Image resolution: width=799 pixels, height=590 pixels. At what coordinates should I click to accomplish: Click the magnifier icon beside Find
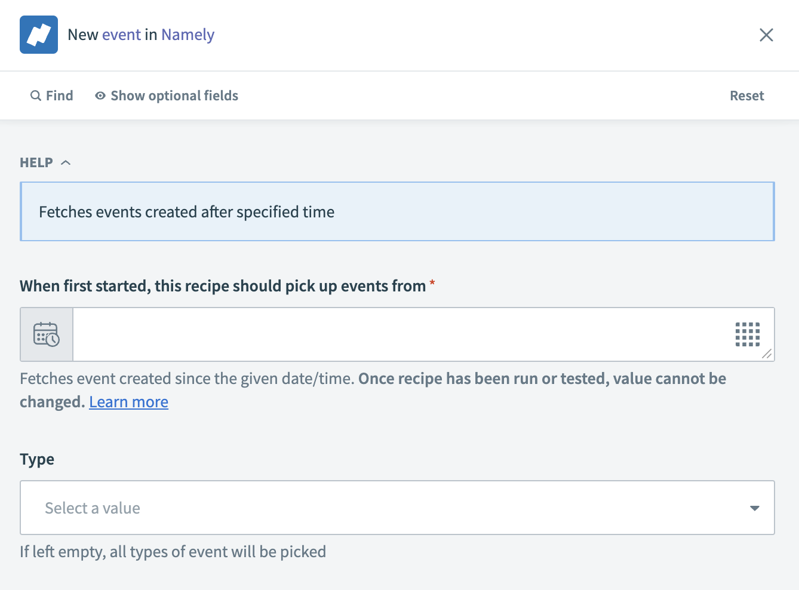(x=36, y=96)
